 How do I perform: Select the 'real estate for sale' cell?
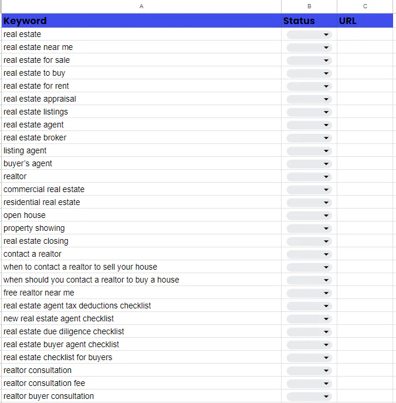[141, 60]
